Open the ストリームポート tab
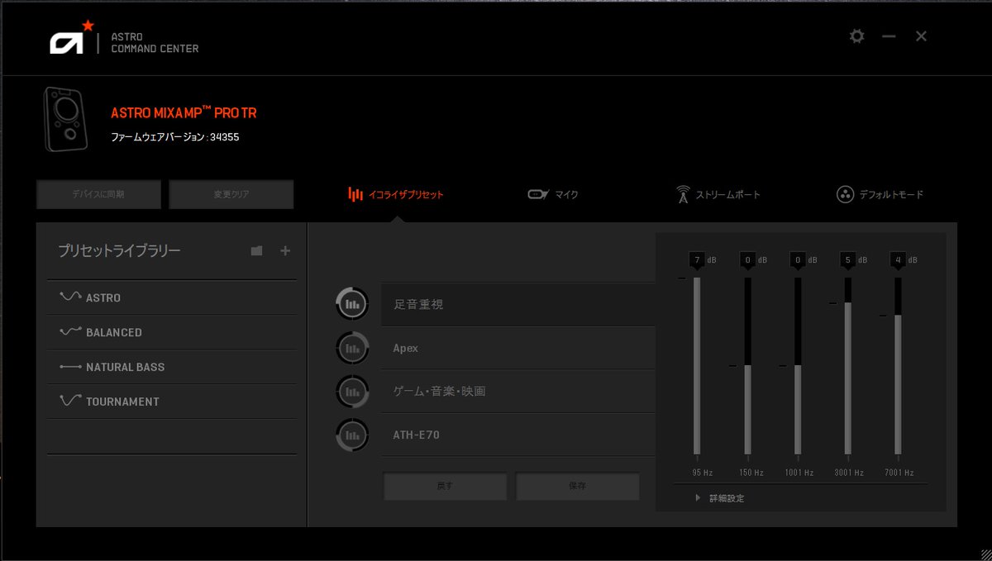The width and height of the screenshot is (992, 561). coord(718,195)
